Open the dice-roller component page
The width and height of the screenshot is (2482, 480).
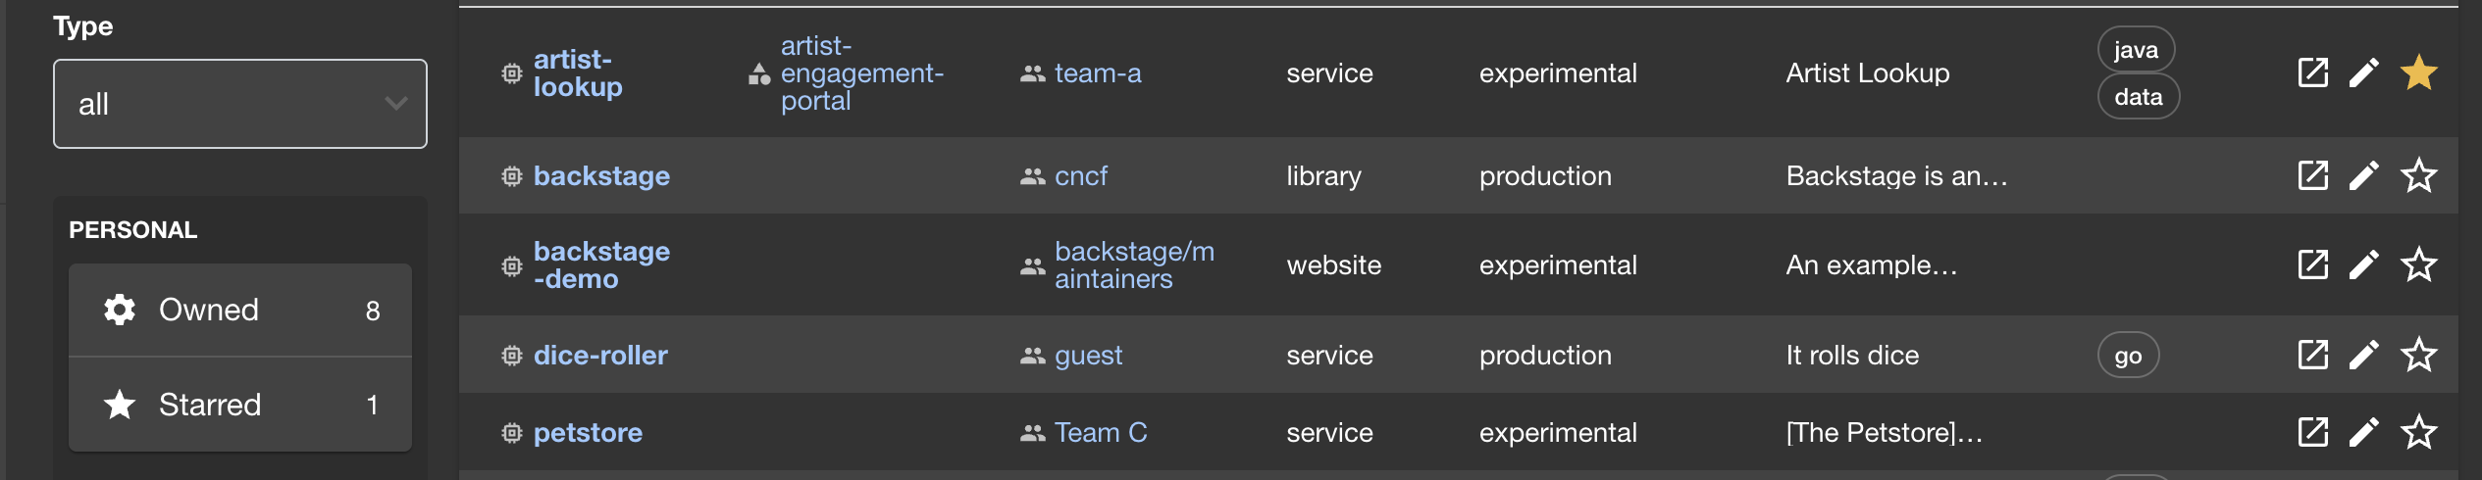[x=600, y=356]
